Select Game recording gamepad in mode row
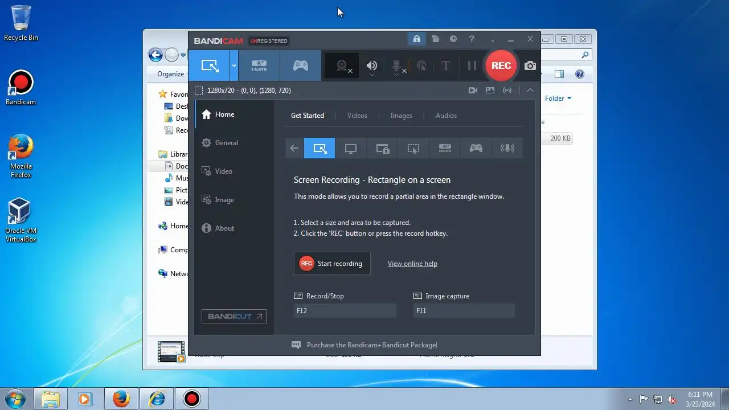This screenshot has height=410, width=729. click(x=476, y=148)
